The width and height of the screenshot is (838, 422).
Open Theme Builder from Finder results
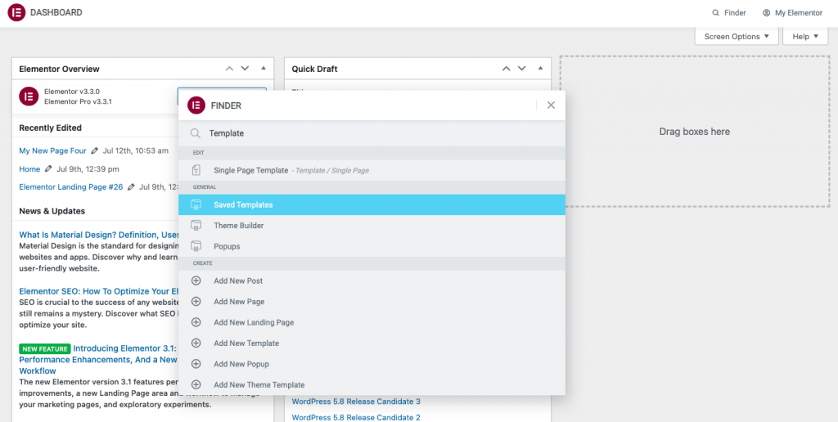(372, 226)
